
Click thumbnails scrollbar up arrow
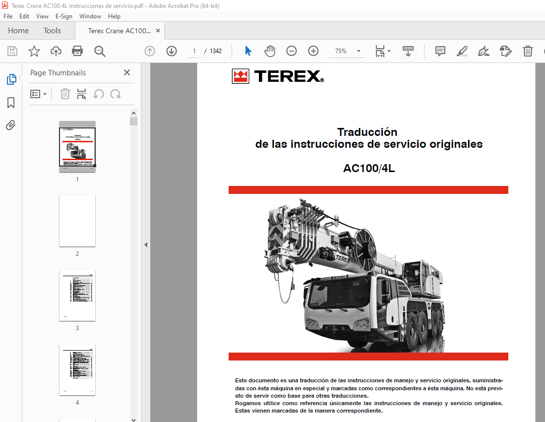coord(133,113)
